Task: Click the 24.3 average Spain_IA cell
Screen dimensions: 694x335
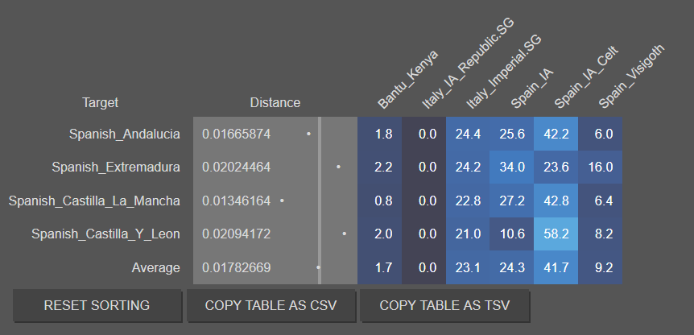Action: 512,267
